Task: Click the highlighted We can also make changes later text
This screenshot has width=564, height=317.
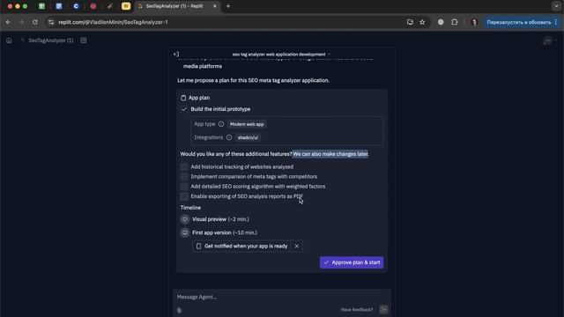Action: coord(330,154)
